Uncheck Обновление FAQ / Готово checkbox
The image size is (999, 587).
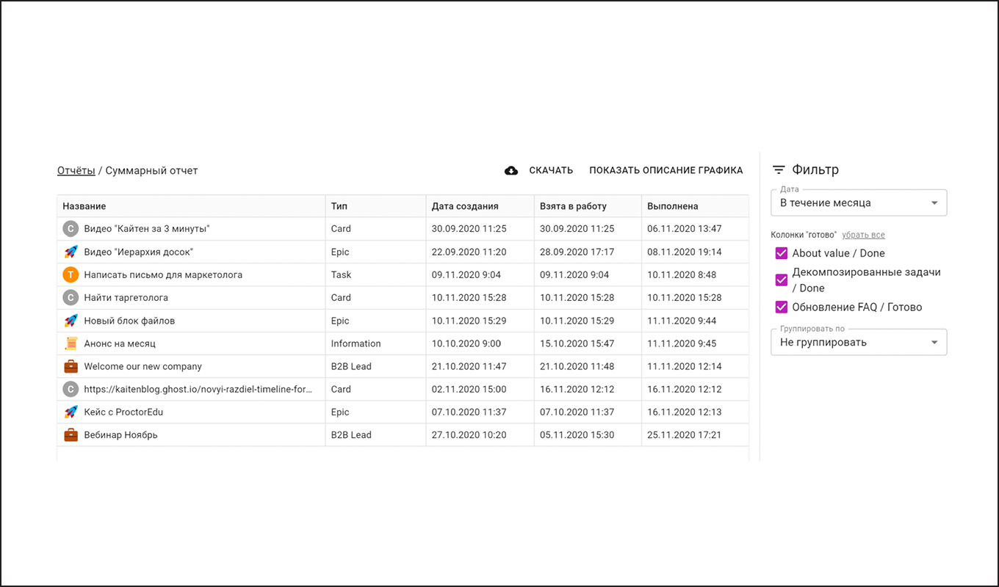coord(782,307)
